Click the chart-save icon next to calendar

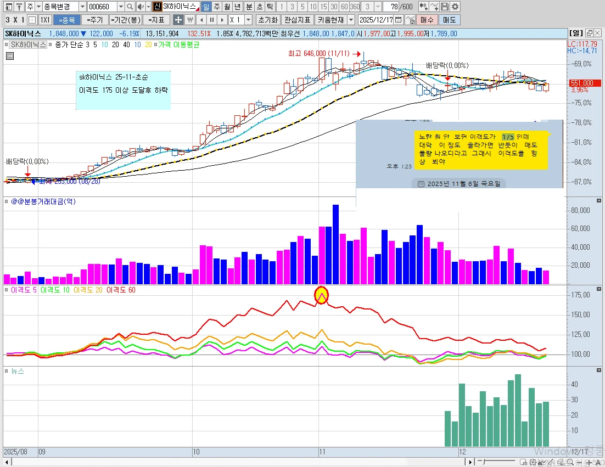coord(411,20)
